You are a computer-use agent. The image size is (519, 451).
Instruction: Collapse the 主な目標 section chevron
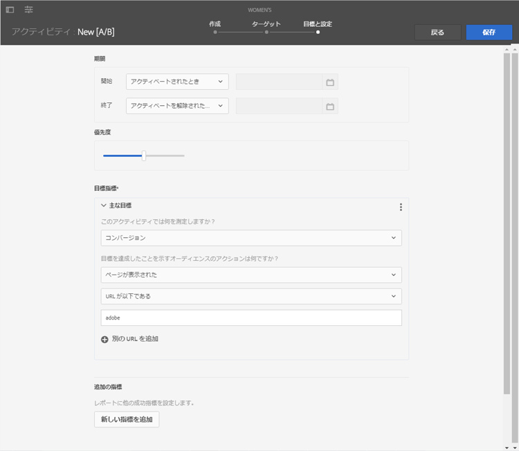pyautogui.click(x=104, y=205)
